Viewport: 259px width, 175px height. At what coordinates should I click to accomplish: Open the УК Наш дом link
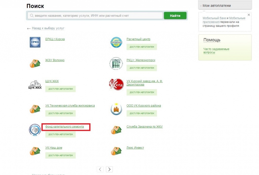point(54,148)
